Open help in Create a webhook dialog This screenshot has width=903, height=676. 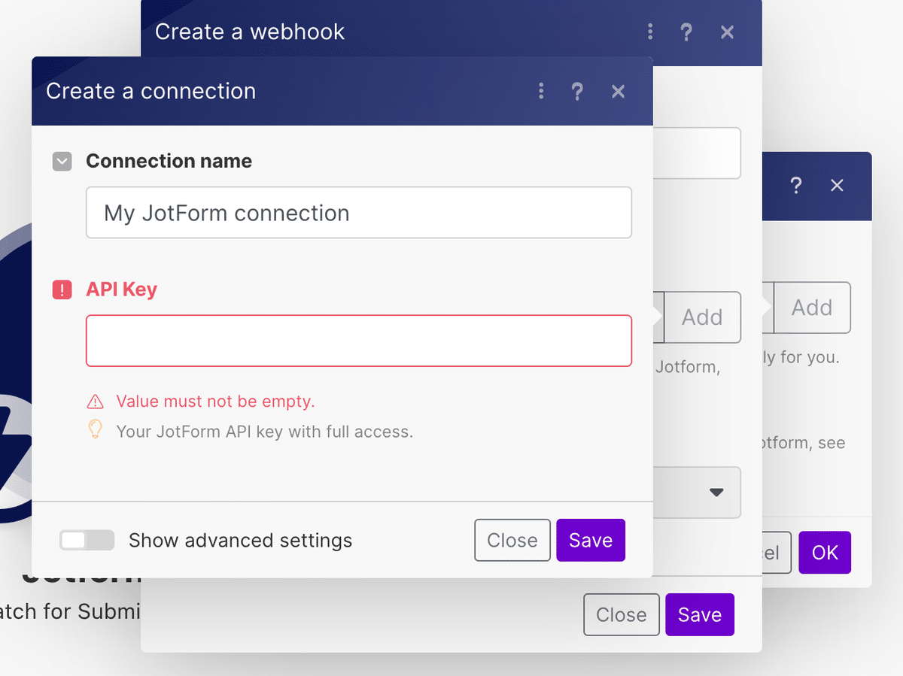coord(686,32)
